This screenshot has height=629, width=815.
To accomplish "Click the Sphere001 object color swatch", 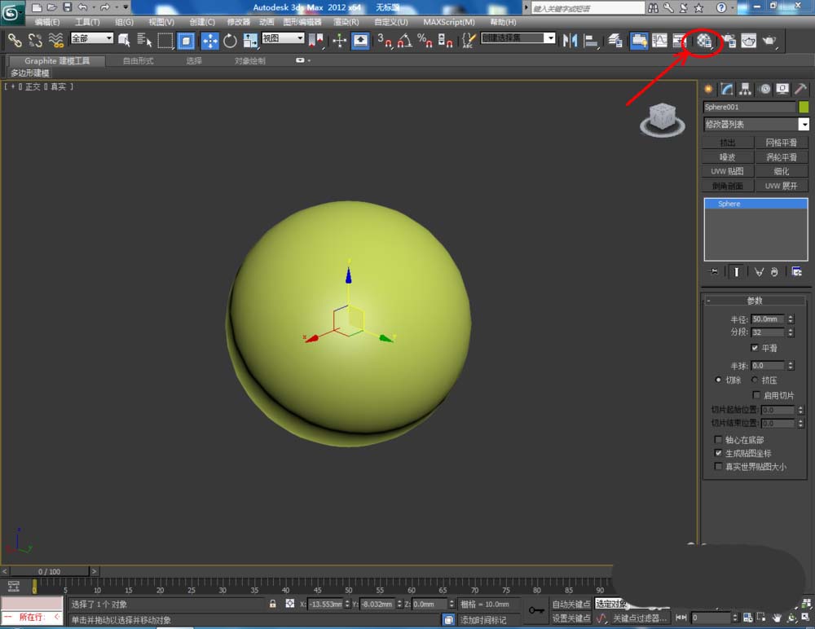I will (804, 107).
